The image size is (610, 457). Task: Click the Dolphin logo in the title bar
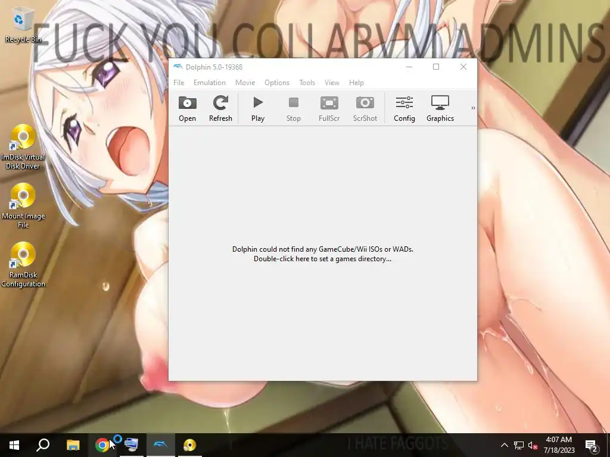[178, 67]
